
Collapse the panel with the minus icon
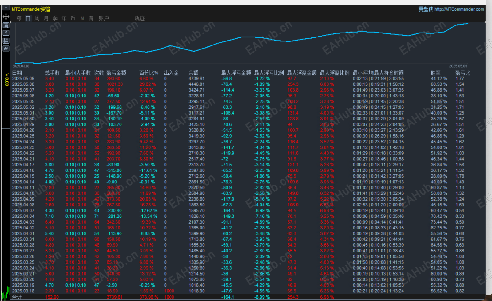(6, 8)
